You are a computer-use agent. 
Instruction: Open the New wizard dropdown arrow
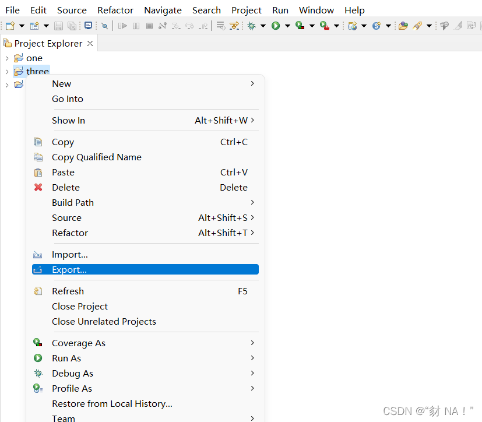(x=21, y=26)
